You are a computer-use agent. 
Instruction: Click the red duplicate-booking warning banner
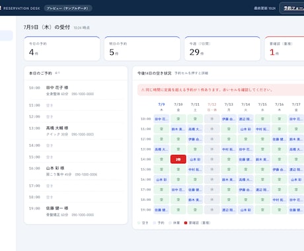[x=221, y=90]
